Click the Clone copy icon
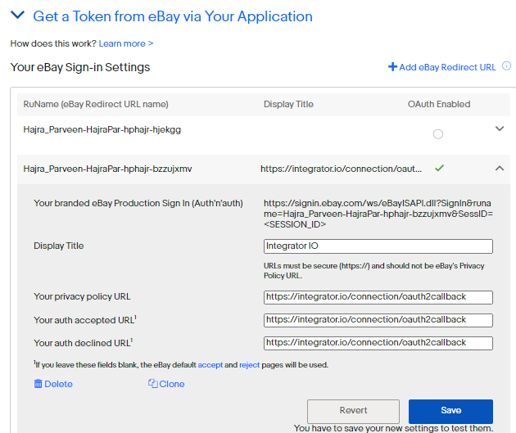Viewport: 516px width, 433px height. (x=152, y=383)
